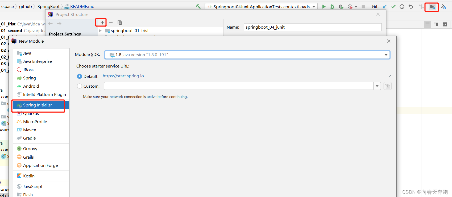Commit changes using the Git checkmark

(x=393, y=7)
